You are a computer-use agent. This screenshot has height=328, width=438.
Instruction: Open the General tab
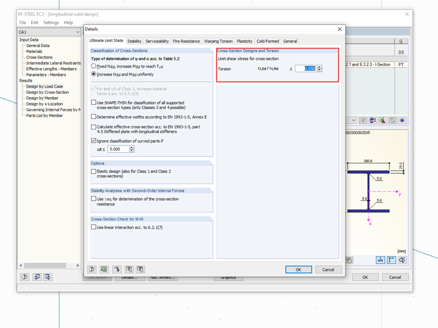pos(290,41)
